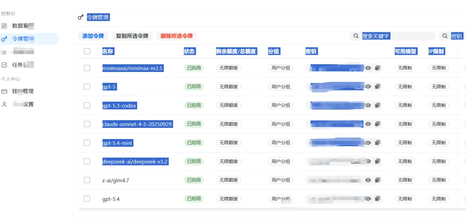Copy the claude-sonnet-4-5-20250929 key
Viewport: 466px width, 224px height.
pos(378,124)
